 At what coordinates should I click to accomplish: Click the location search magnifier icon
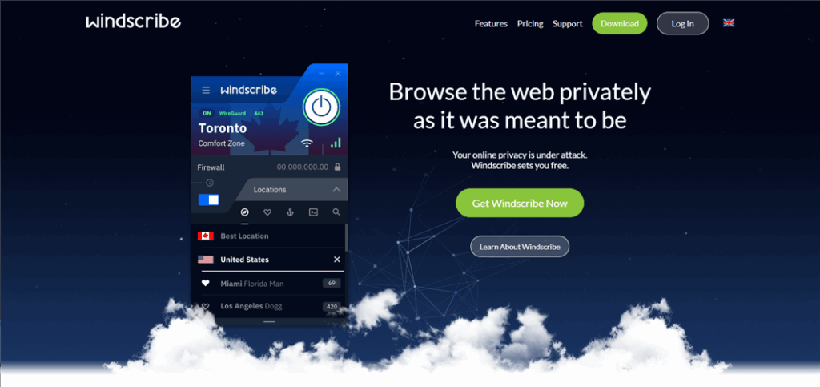pyautogui.click(x=336, y=212)
